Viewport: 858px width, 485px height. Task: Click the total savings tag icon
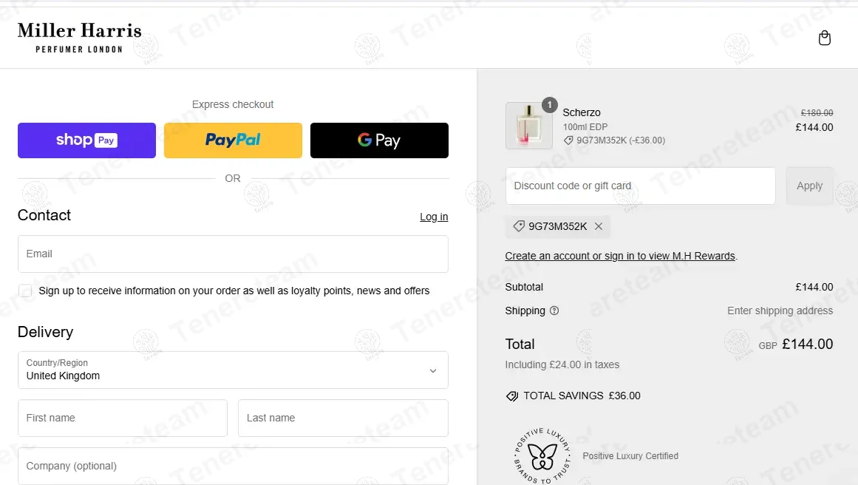512,396
